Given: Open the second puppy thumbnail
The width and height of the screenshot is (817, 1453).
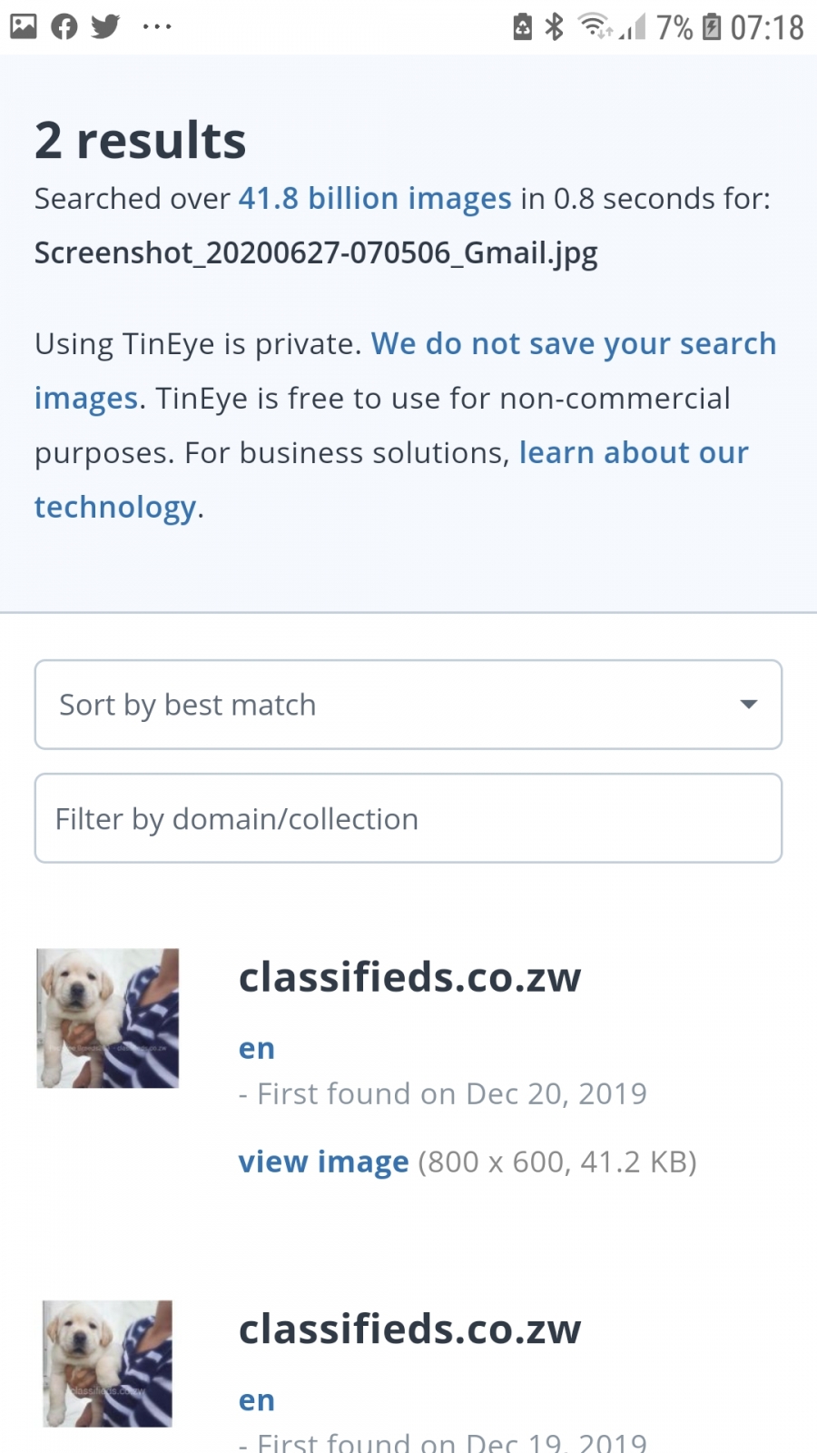Looking at the screenshot, I should (108, 1363).
